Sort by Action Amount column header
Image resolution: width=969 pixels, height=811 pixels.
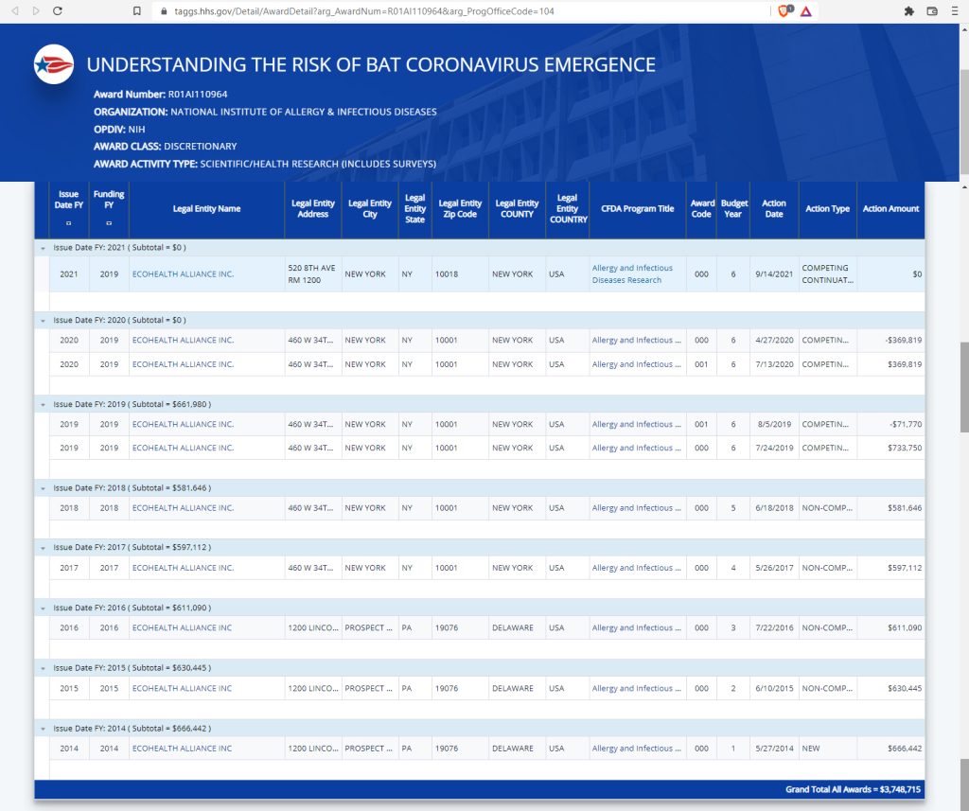[890, 209]
